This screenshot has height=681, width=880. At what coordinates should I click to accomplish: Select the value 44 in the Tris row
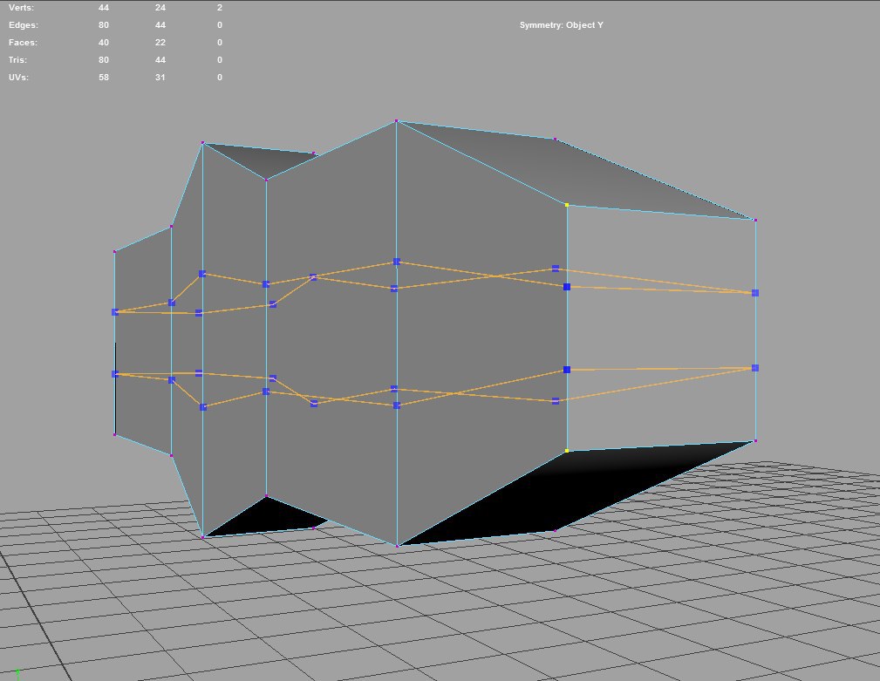(x=160, y=60)
